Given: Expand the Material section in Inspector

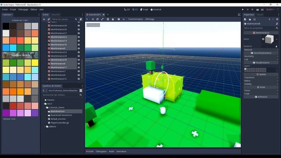Looking at the screenshot, I should 261,50.
